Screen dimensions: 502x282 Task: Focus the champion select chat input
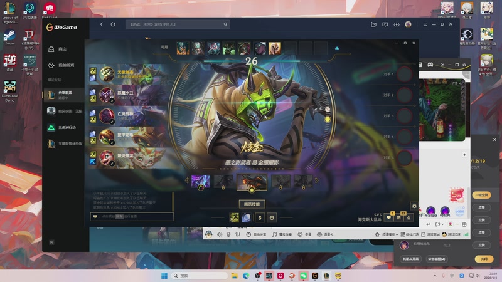pyautogui.click(x=132, y=216)
